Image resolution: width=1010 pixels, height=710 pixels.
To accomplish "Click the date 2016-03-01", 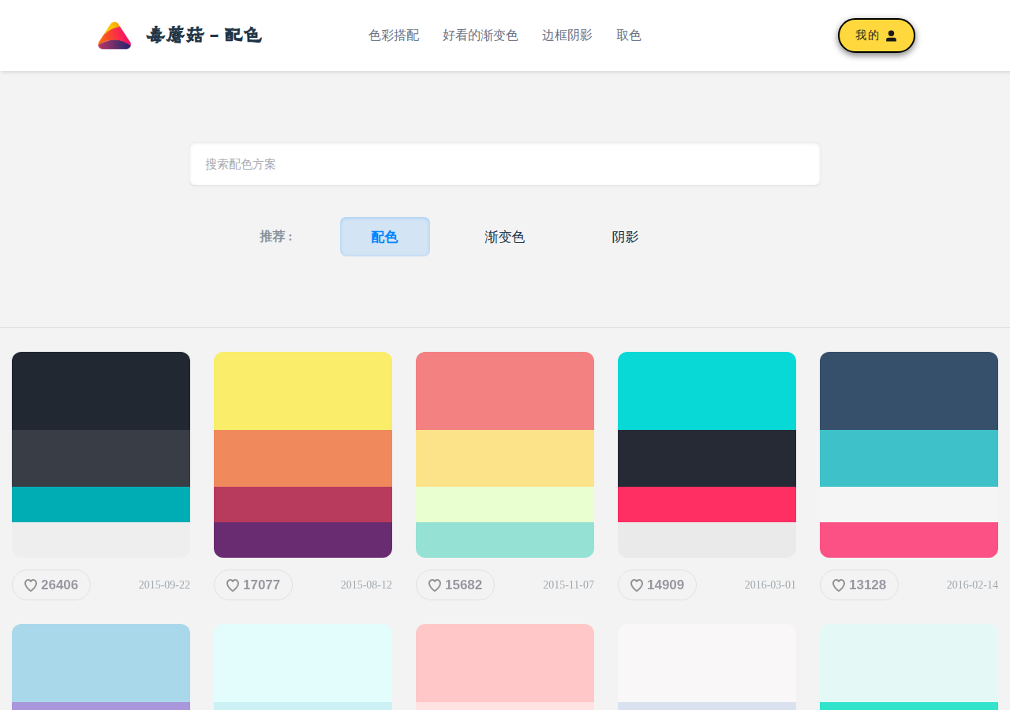I will click(x=770, y=585).
